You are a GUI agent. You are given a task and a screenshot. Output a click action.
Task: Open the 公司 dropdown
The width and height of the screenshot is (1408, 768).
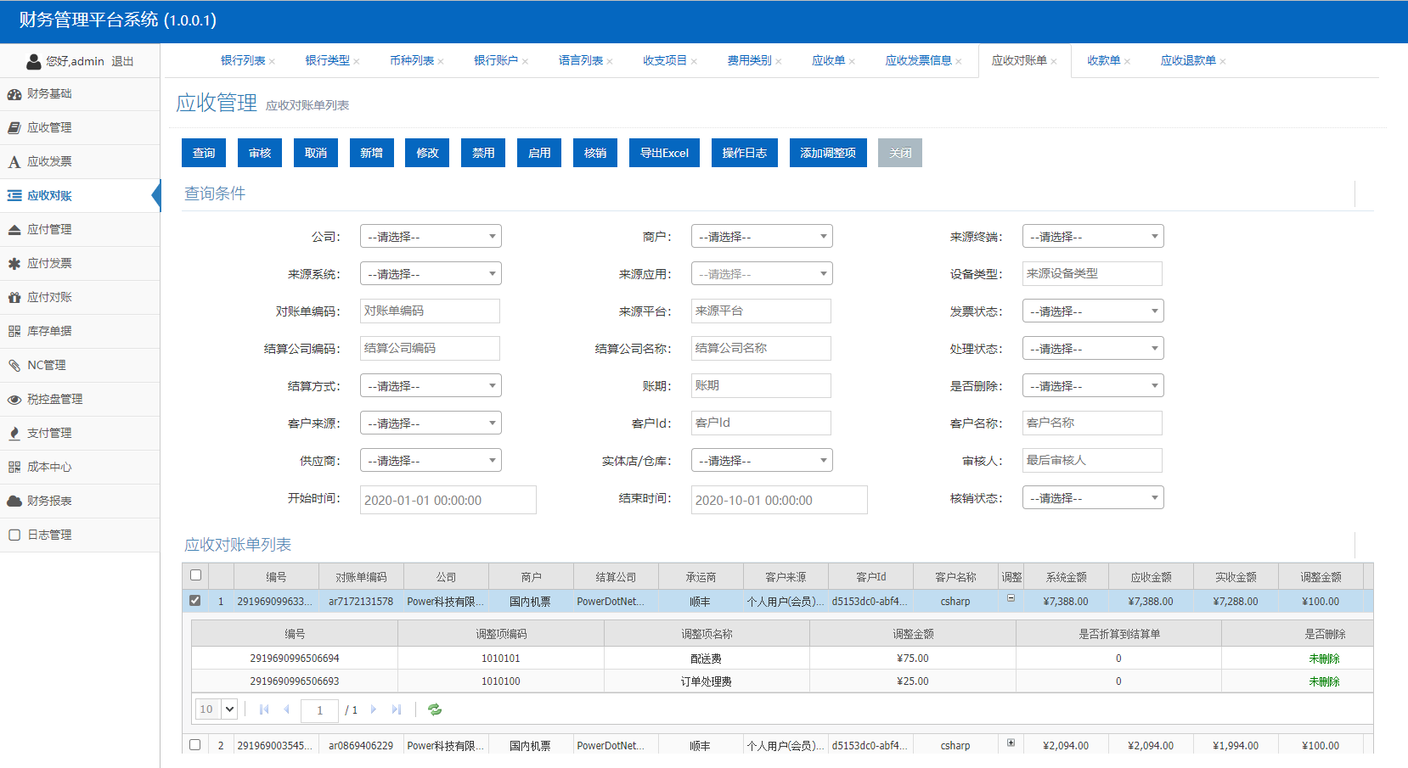tap(431, 237)
